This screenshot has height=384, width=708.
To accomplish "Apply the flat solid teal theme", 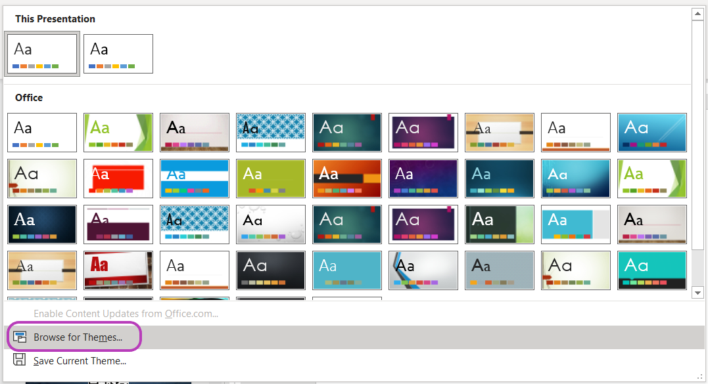I will click(x=347, y=270).
